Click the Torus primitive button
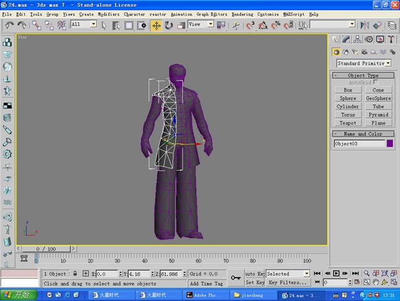This screenshot has height=301, width=400. (x=348, y=115)
